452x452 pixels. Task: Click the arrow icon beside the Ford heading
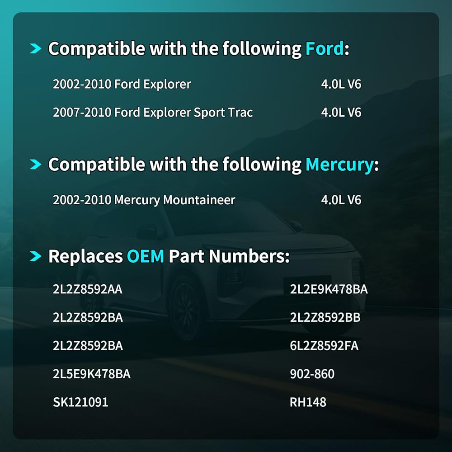36,48
